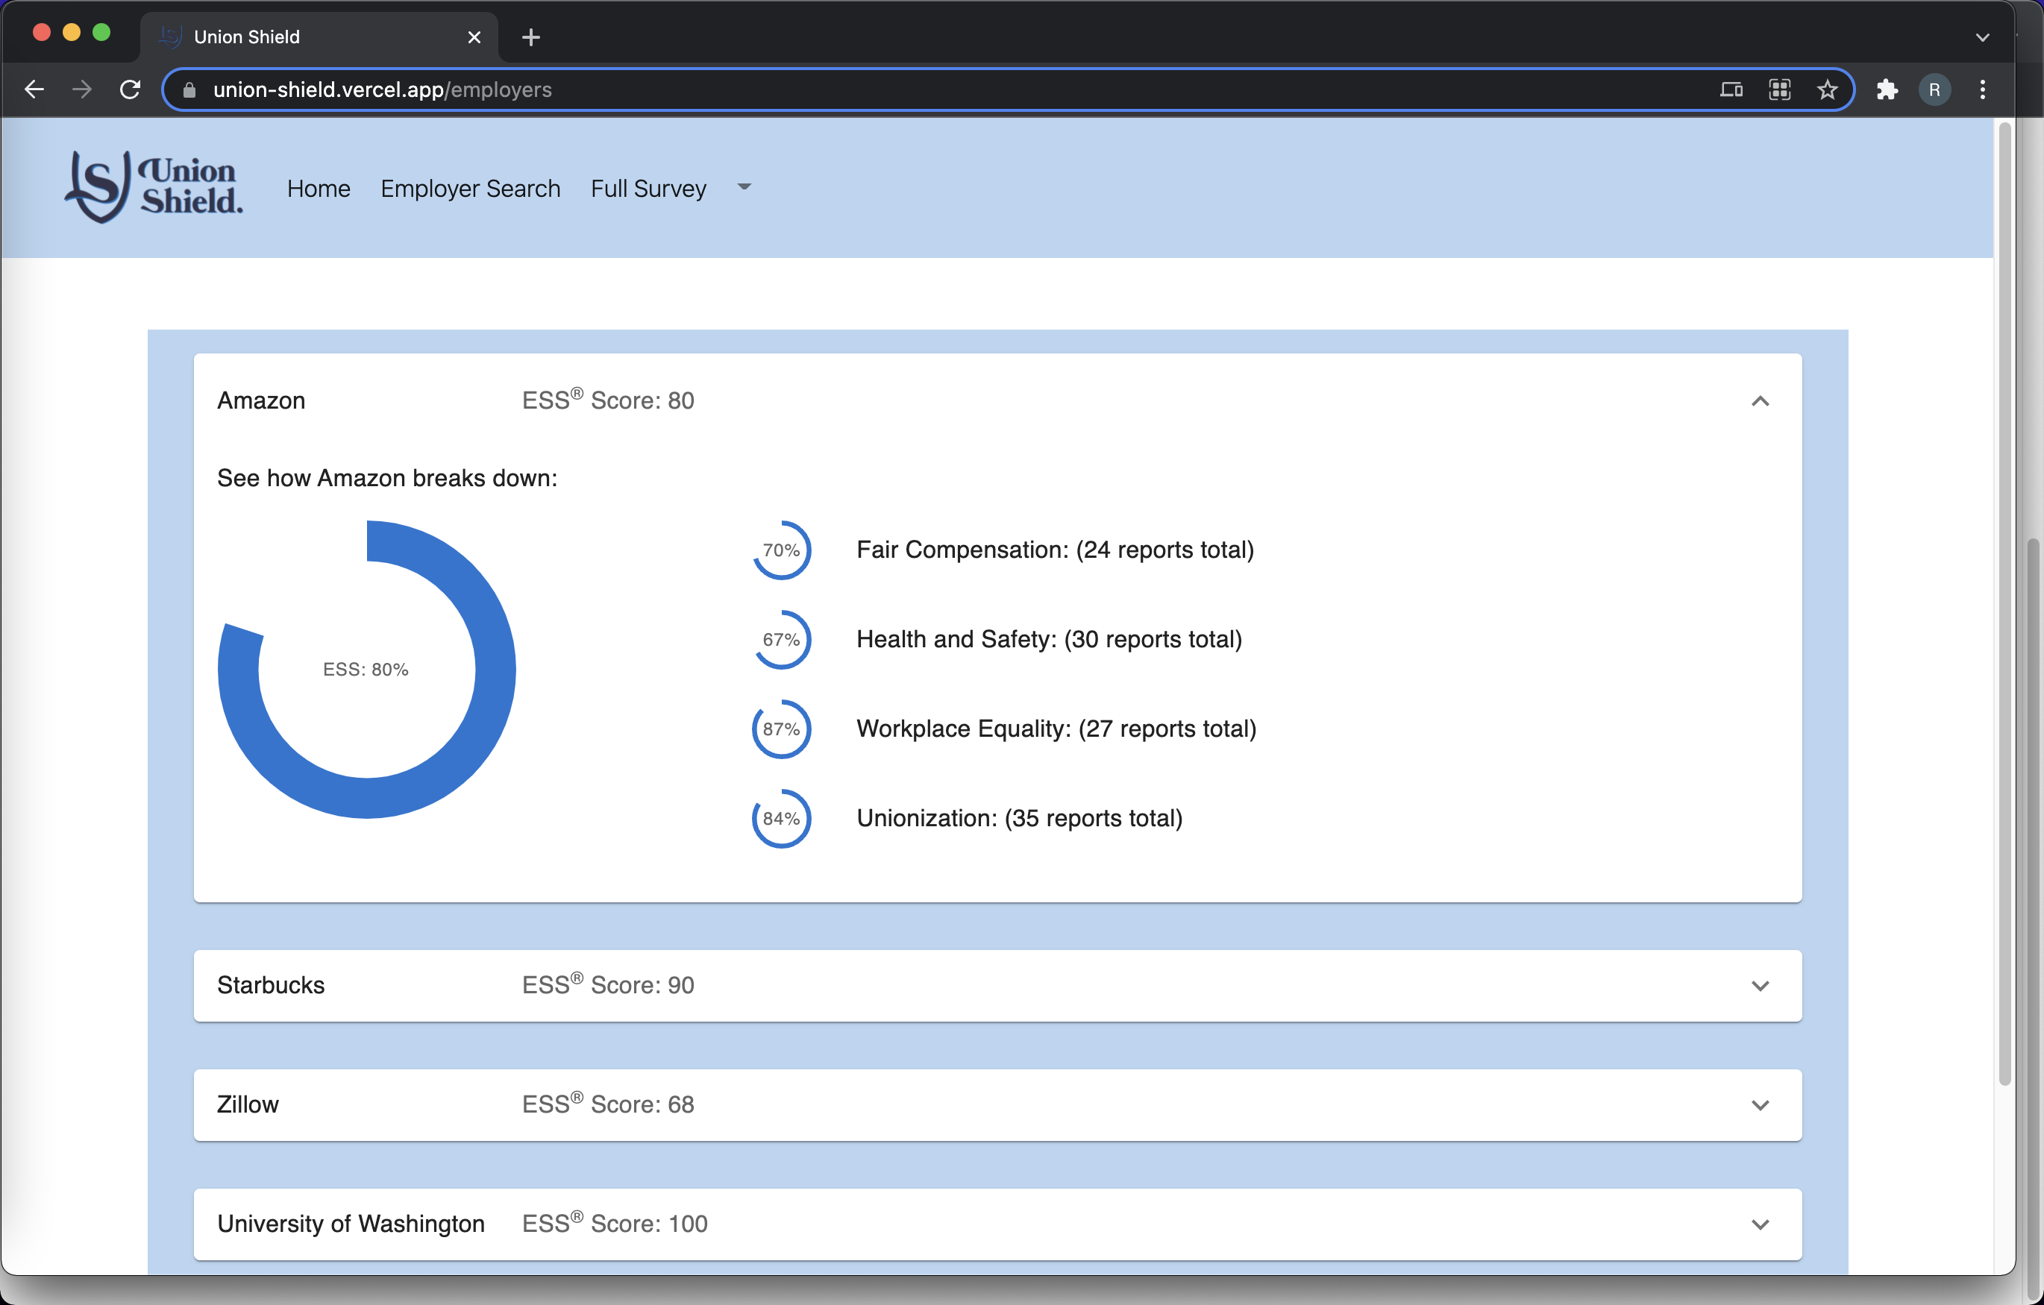Go to the Home nav link
The width and height of the screenshot is (2044, 1305).
319,189
